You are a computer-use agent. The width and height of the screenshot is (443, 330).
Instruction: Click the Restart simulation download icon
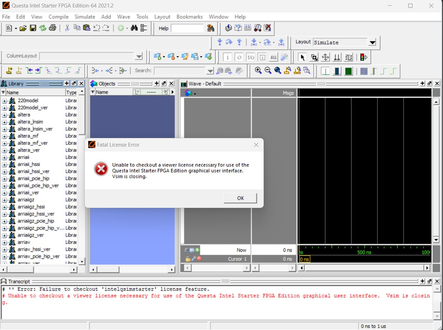pyautogui.click(x=228, y=27)
